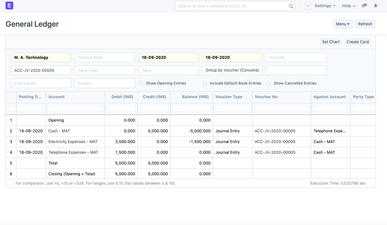Open the Menu dropdown button

pos(342,24)
